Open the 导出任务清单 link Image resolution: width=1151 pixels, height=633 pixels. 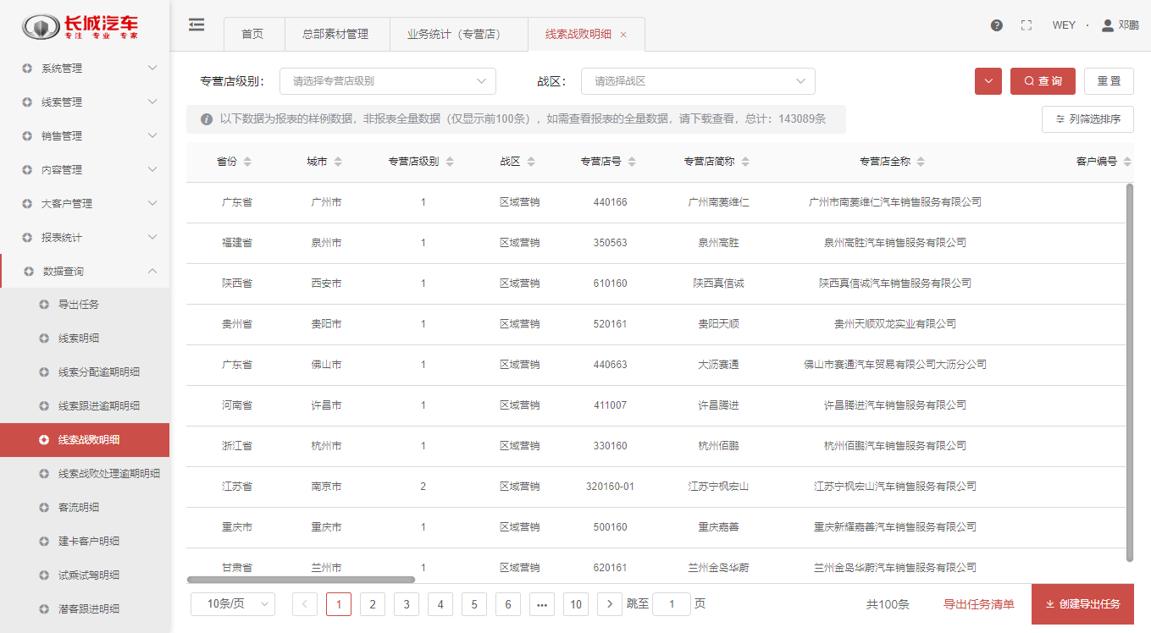978,604
